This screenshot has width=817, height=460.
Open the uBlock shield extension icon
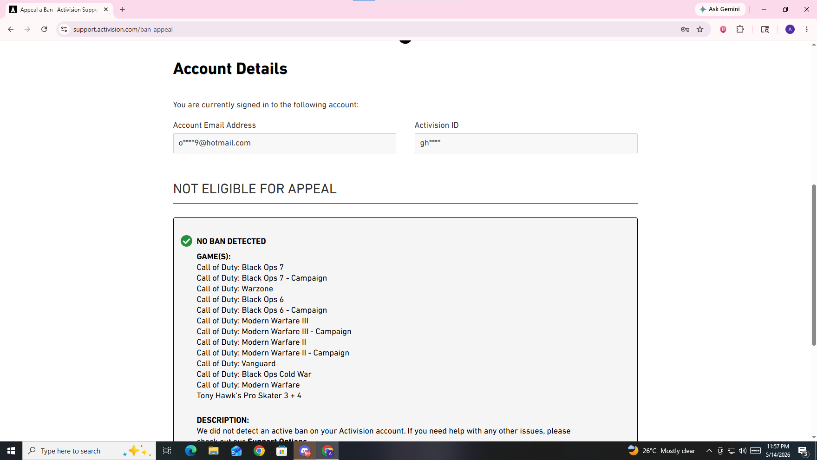[723, 29]
